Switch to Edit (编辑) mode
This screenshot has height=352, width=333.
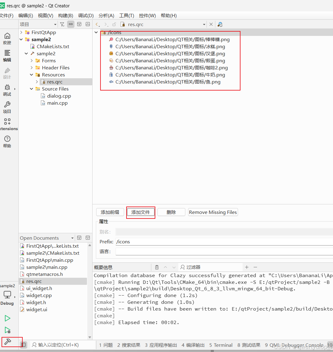click(7, 56)
